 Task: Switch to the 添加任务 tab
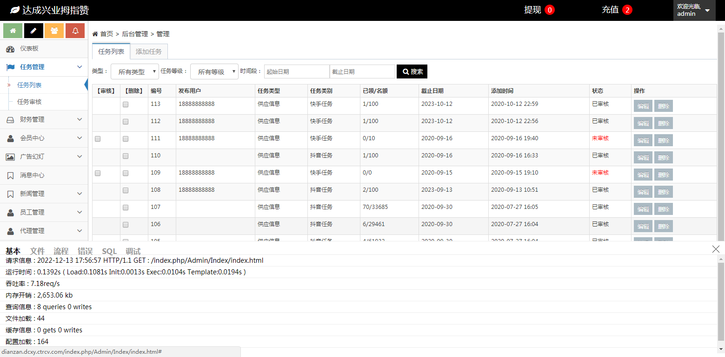coord(149,52)
